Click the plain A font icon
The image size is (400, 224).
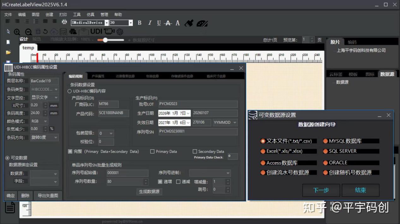point(178,23)
